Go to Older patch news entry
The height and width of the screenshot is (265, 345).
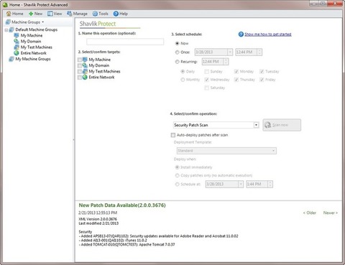pos(310,213)
